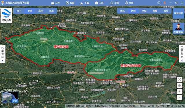
Task: Click the download tray icon beside 下载
Action: [x=82, y=3]
